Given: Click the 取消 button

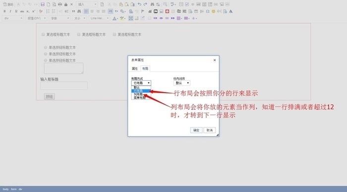Looking at the screenshot, I should [210, 130].
